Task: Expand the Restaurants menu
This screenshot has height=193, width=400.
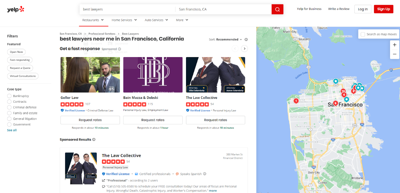Action: coord(93,20)
